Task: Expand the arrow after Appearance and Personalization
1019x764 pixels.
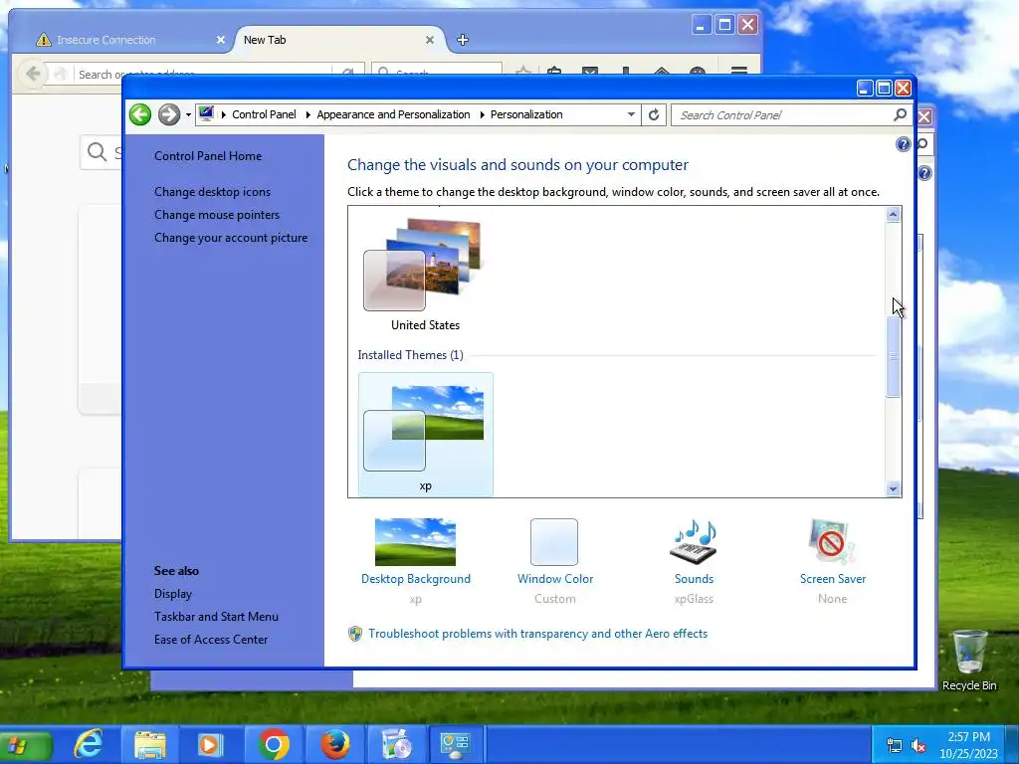Action: click(483, 115)
